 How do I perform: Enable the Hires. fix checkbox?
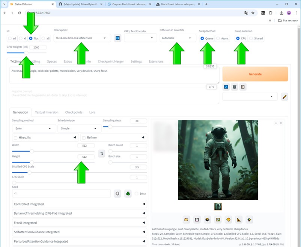(x=16, y=138)
